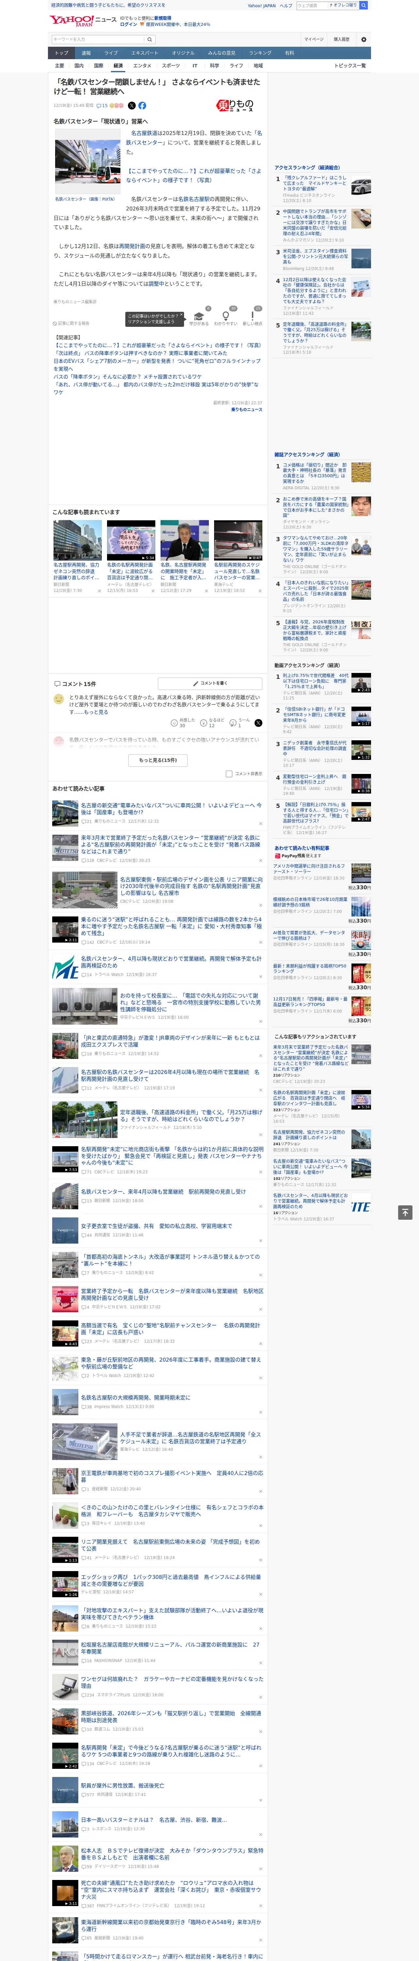Open video thumbnail 名駅の名鉄再開発計画

point(131,541)
